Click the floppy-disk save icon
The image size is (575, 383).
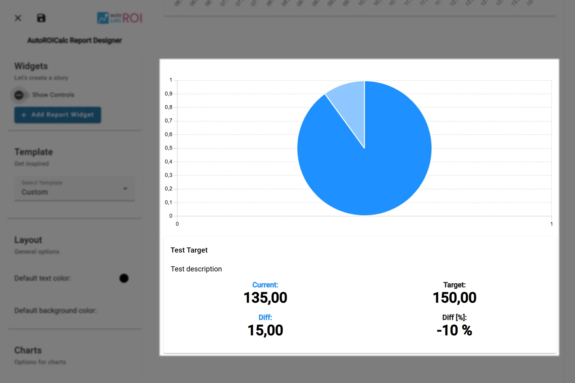[x=41, y=18]
